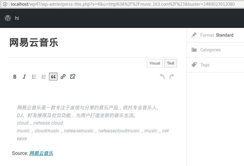This screenshot has height=166, width=244.
Task: Click the Tags label icon
Action: click(x=194, y=65)
